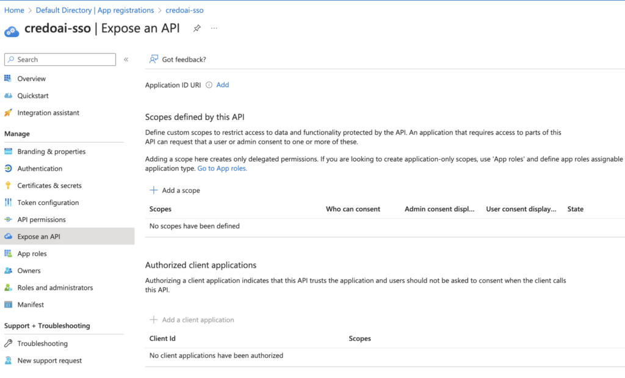Click the Got feedback person icon
This screenshot has height=378, width=625.
pyautogui.click(x=153, y=59)
